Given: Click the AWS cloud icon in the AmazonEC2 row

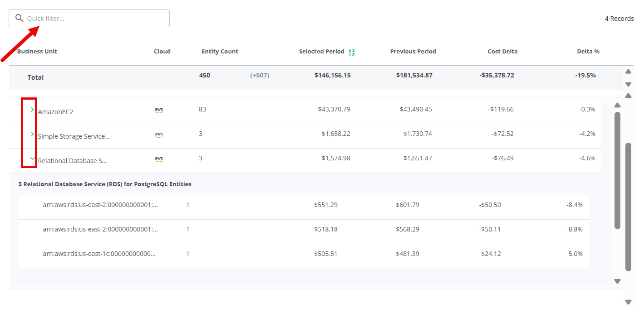Looking at the screenshot, I should [x=159, y=110].
